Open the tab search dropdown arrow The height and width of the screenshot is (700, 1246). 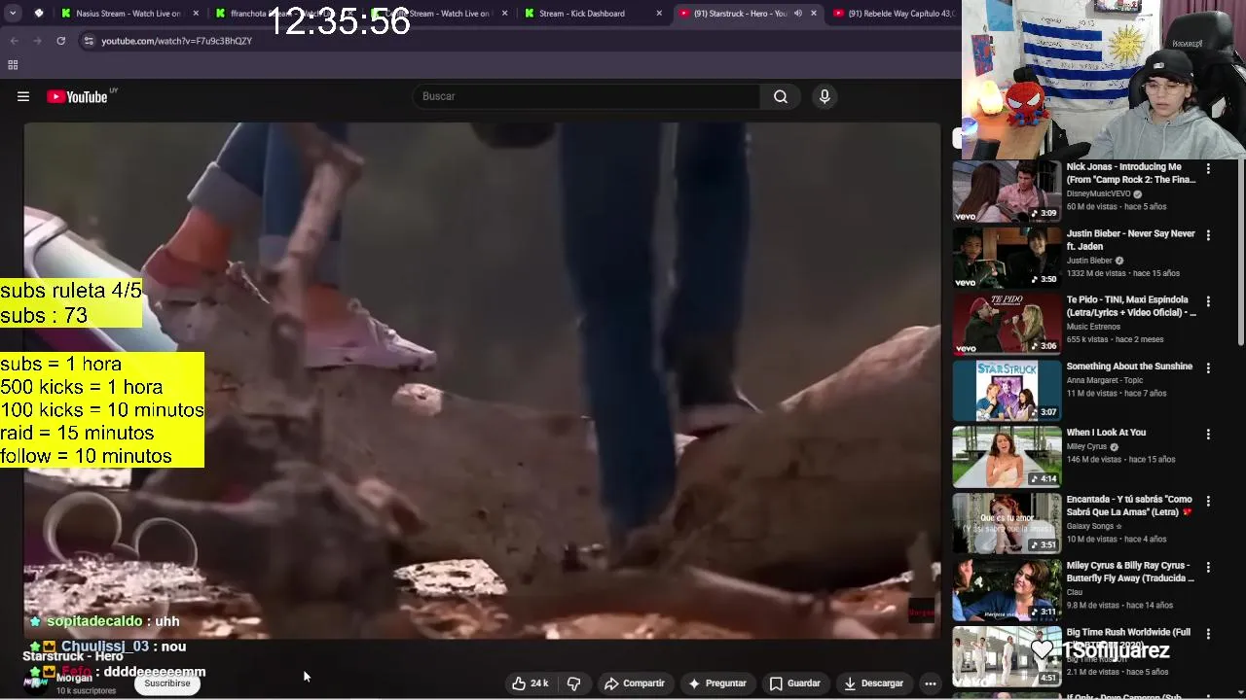13,14
